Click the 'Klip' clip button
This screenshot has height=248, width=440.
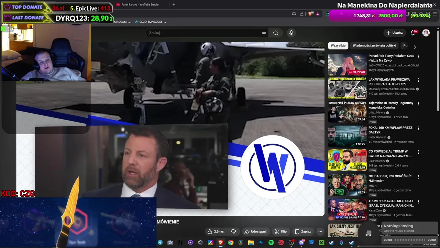coord(280,231)
